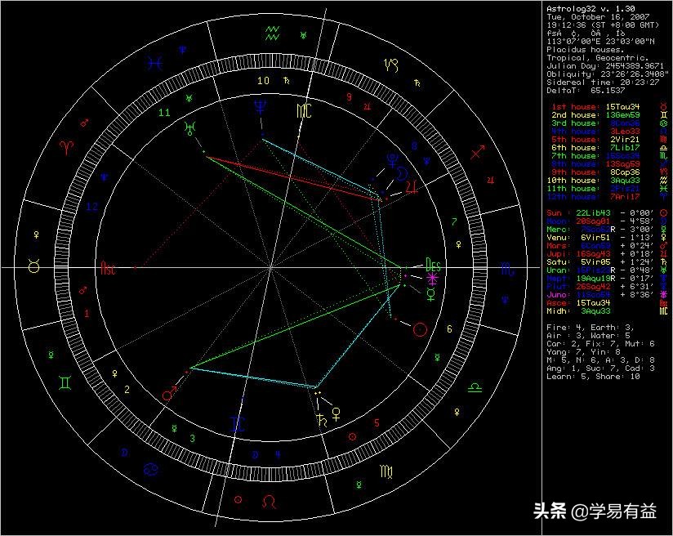Select the Uranus glyph in the eleventh house
The height and width of the screenshot is (536, 673).
tap(189, 129)
